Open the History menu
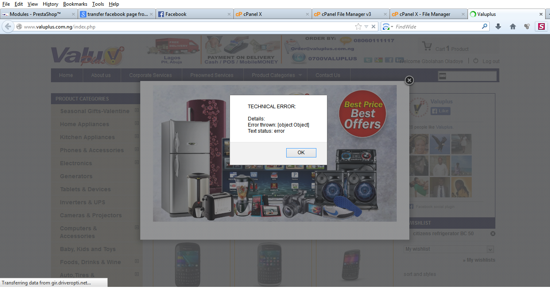The height and width of the screenshot is (293, 550). click(51, 4)
